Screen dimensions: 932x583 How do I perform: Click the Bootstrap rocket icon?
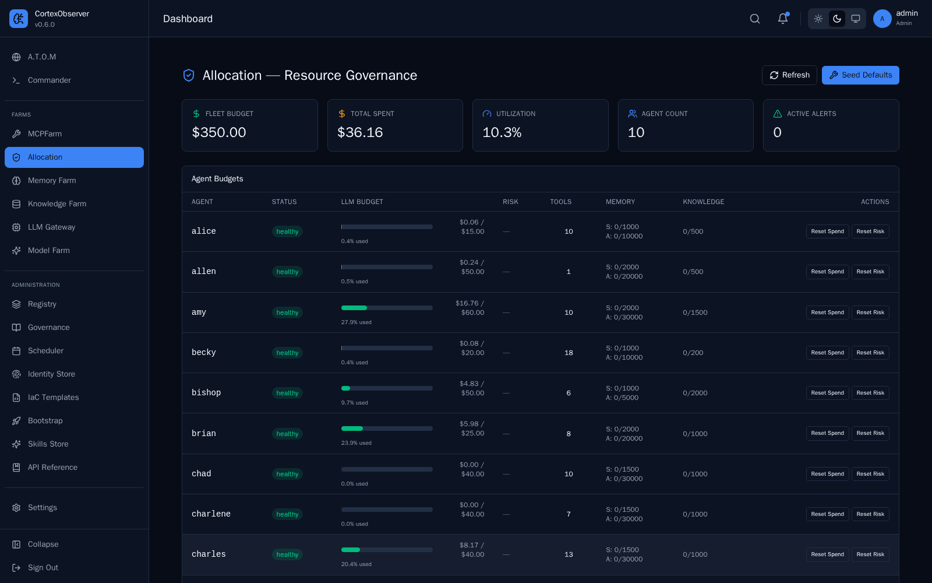click(16, 421)
